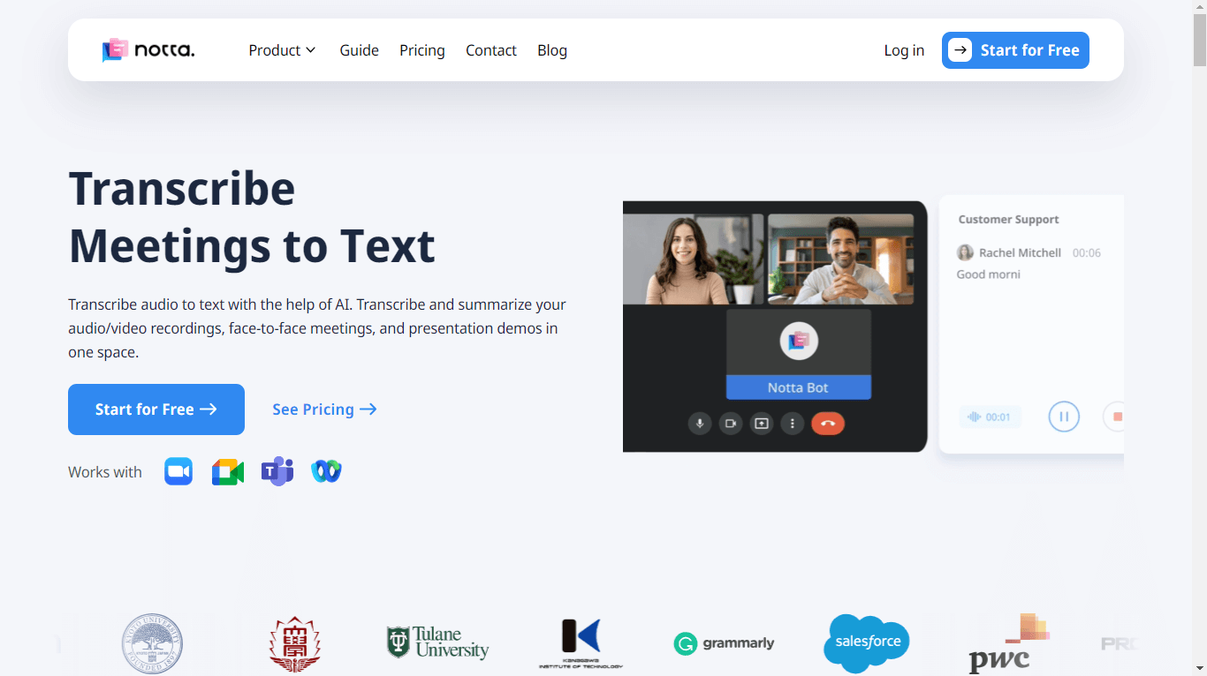Open the Guide menu item

(359, 50)
